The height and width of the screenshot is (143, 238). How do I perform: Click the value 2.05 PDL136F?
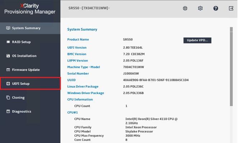(x=133, y=60)
